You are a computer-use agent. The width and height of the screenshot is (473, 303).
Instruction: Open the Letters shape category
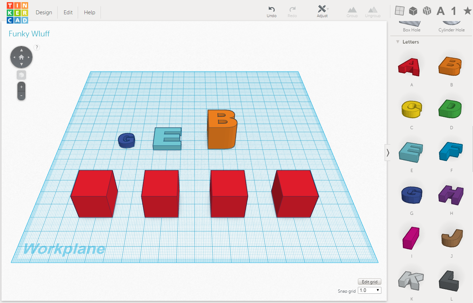coord(441,11)
